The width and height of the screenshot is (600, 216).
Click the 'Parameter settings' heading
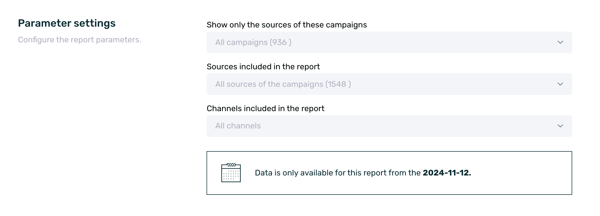[x=67, y=23]
